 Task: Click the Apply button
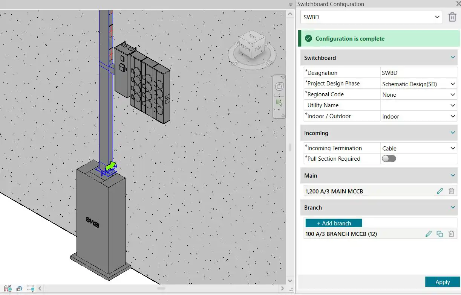pos(442,282)
